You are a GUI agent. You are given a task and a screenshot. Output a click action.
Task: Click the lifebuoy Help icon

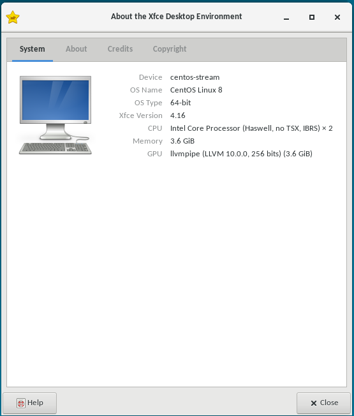[21, 403]
